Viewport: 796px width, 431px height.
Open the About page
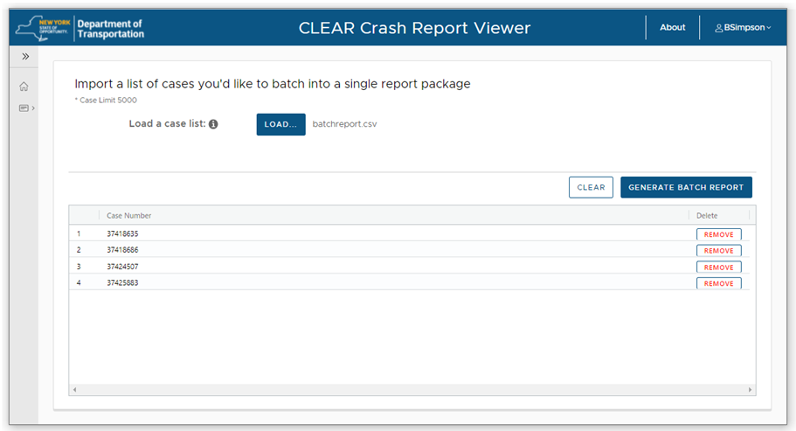click(x=672, y=27)
